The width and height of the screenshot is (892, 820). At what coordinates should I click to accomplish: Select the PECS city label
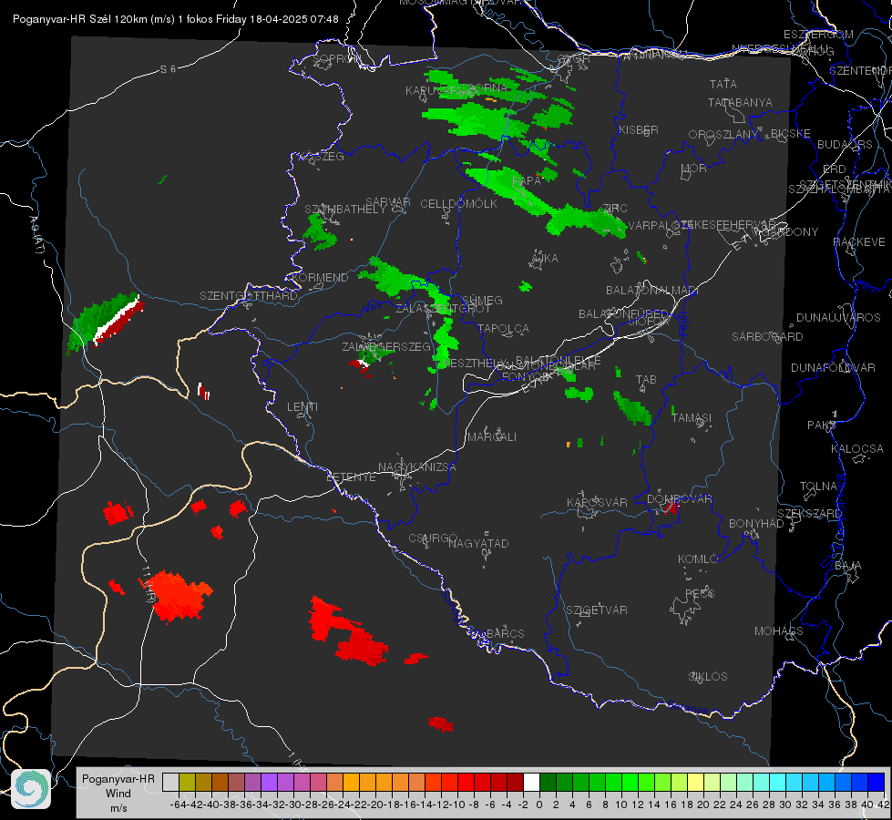coord(699,593)
